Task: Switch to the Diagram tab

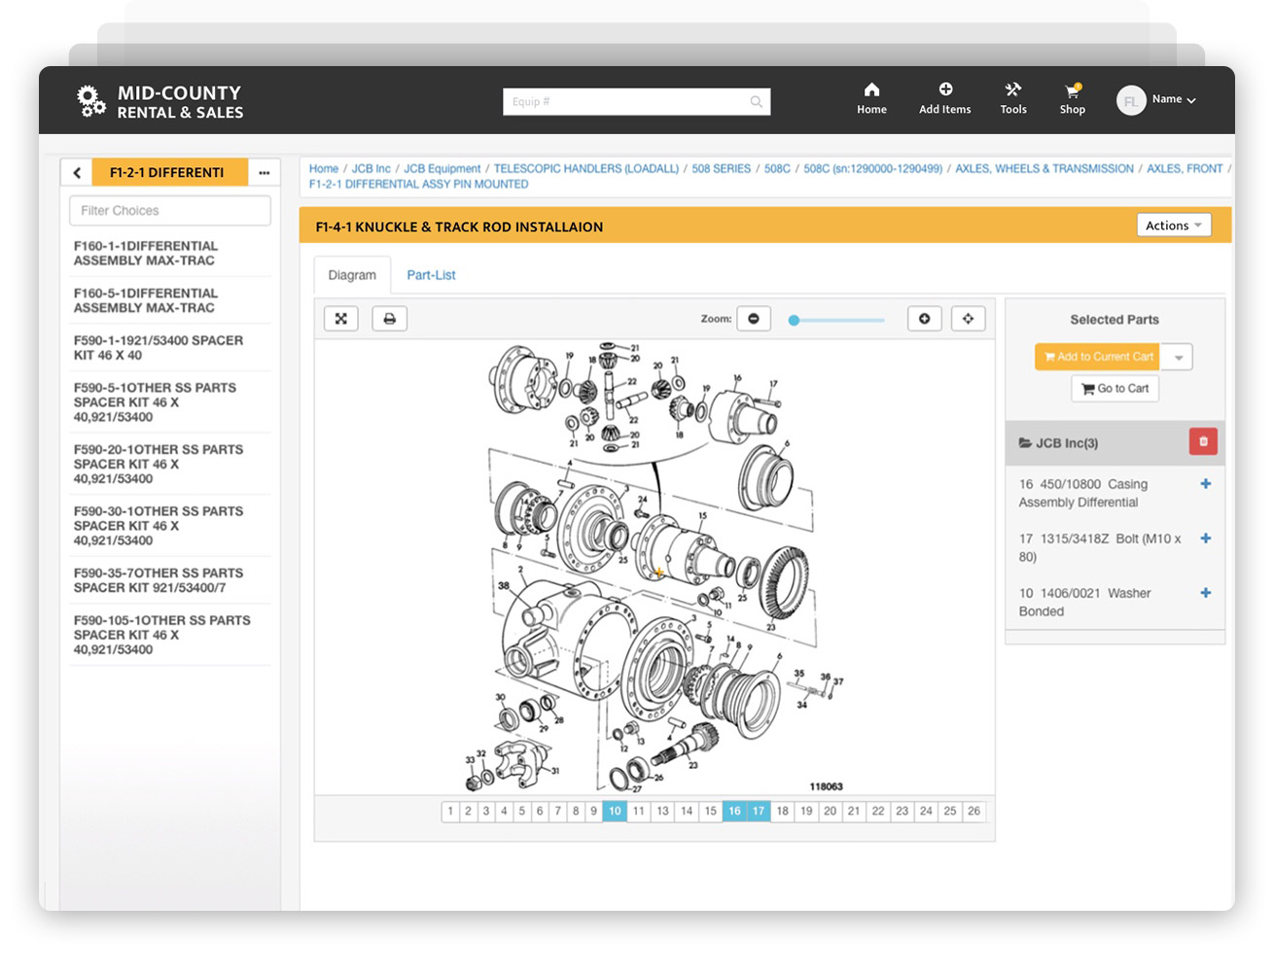Action: tap(351, 275)
